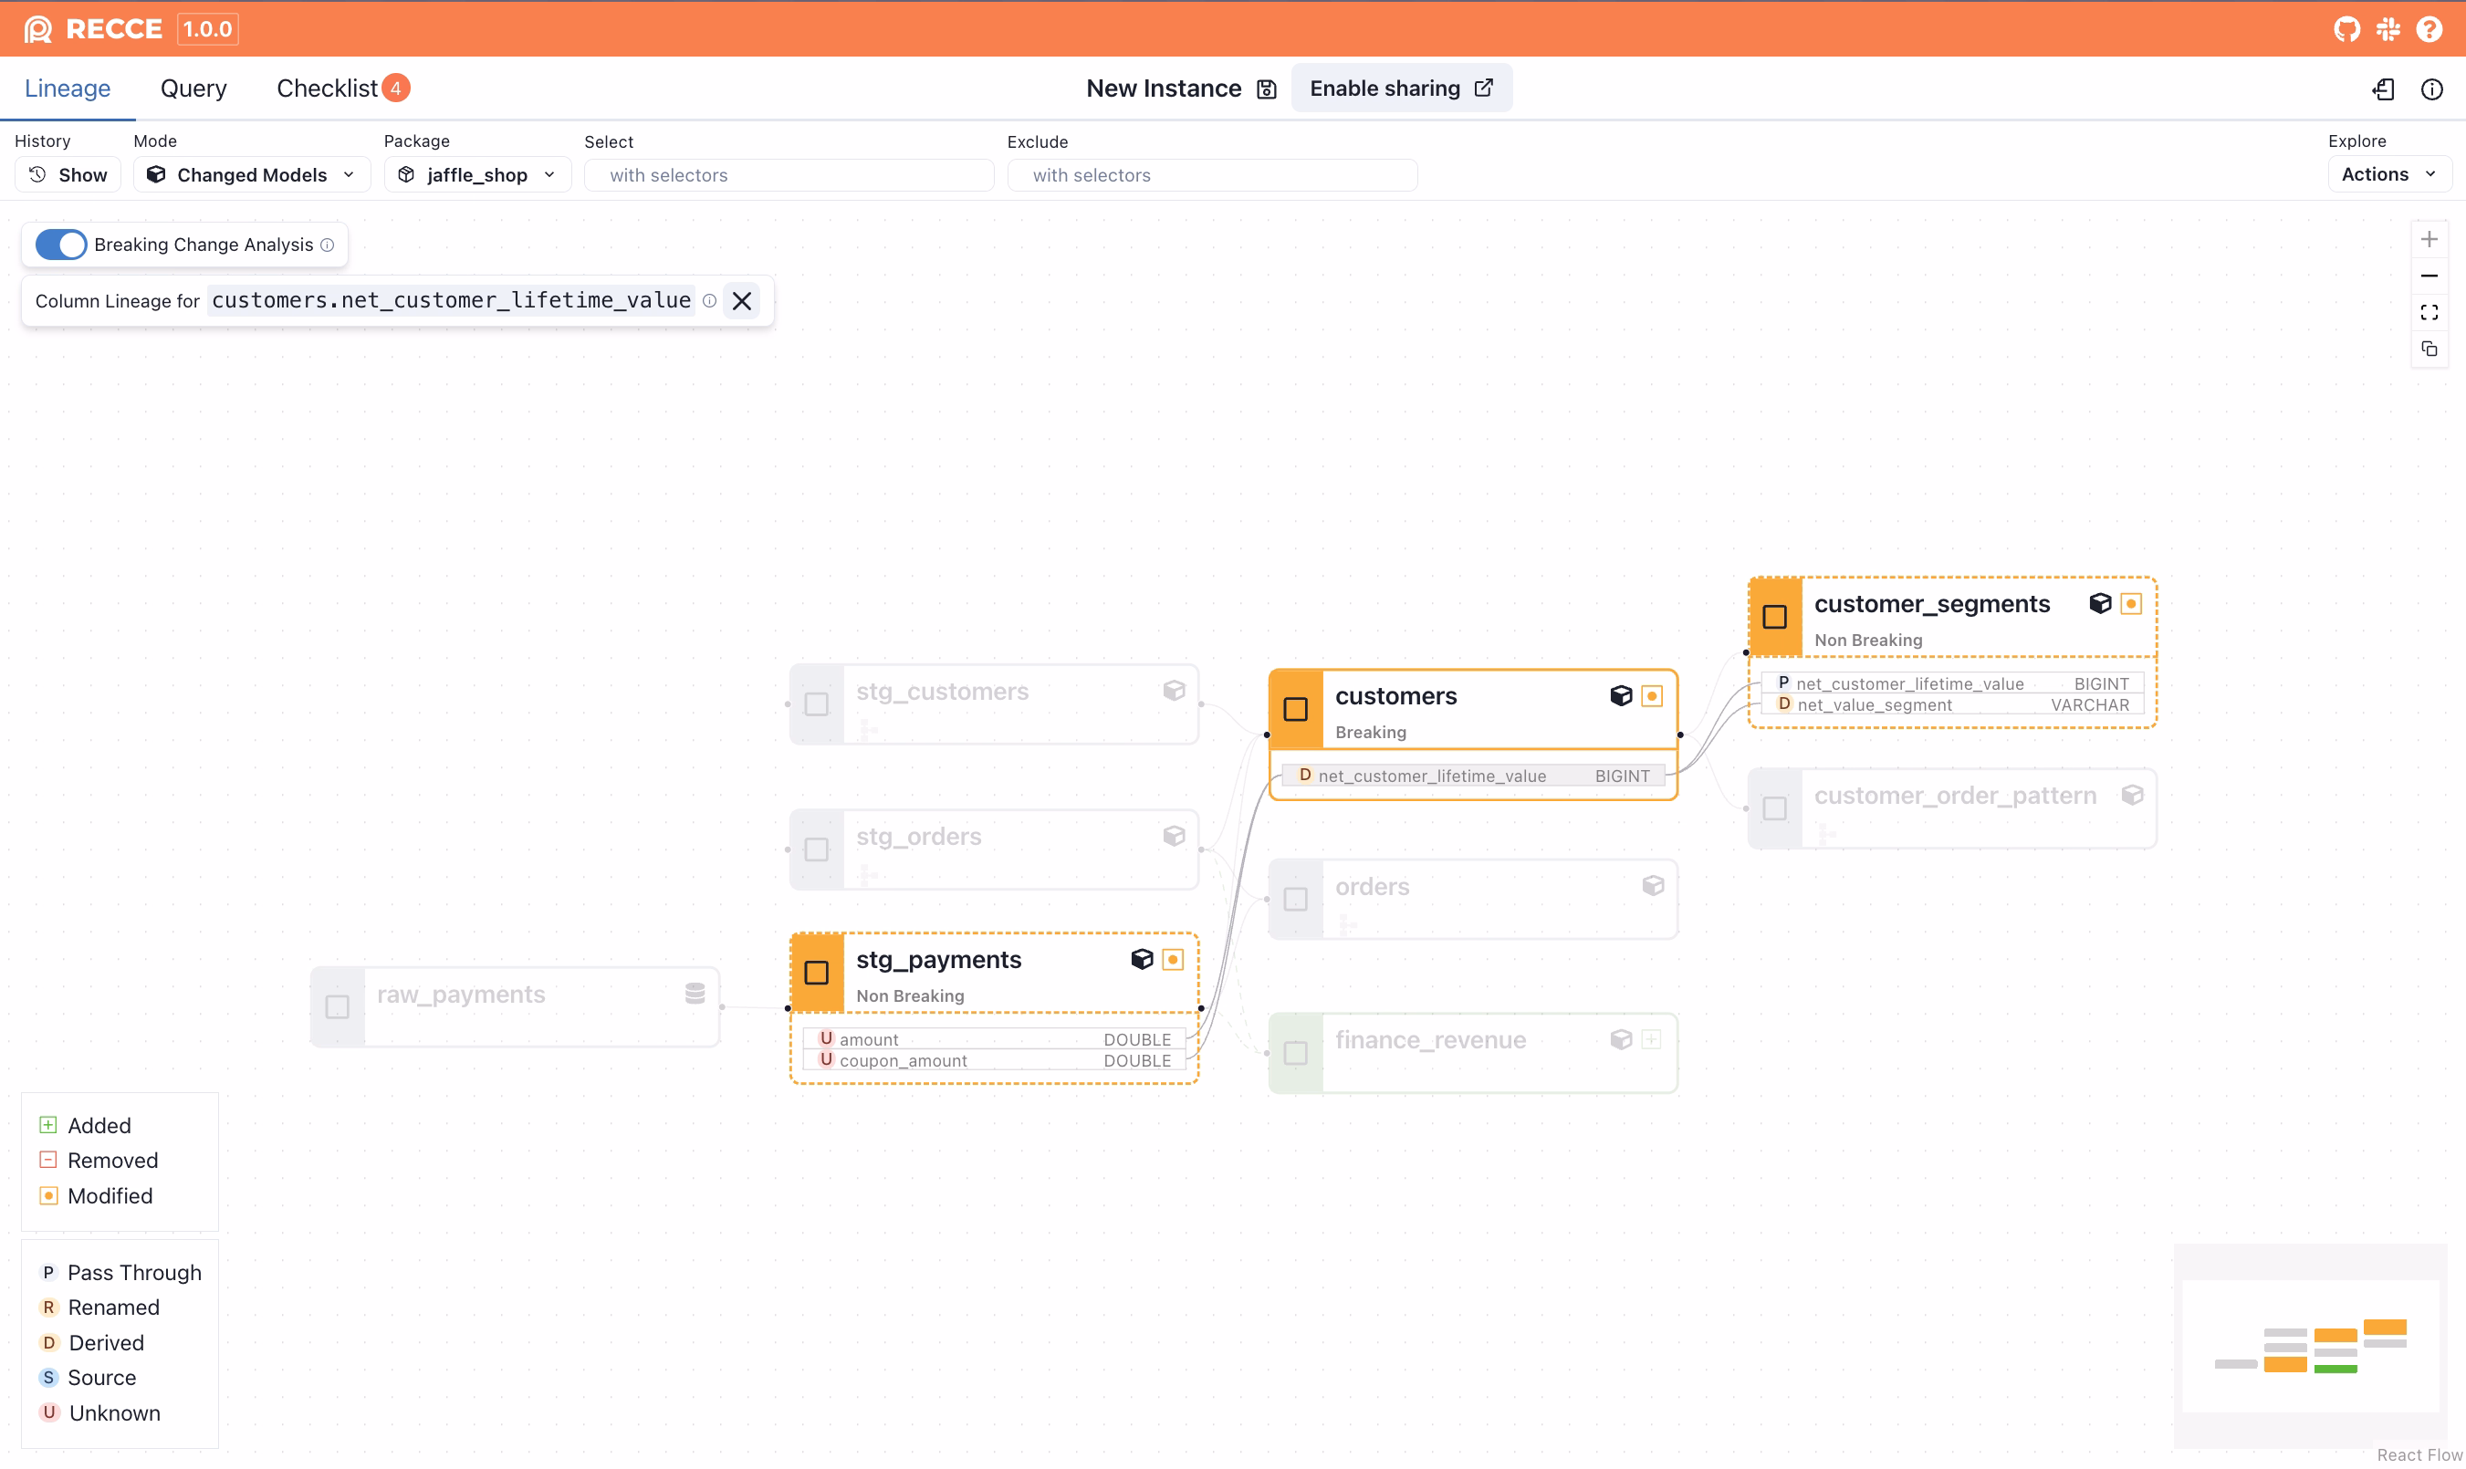Click the source database icon on raw_payments
2466x1469 pixels.
coord(695,994)
